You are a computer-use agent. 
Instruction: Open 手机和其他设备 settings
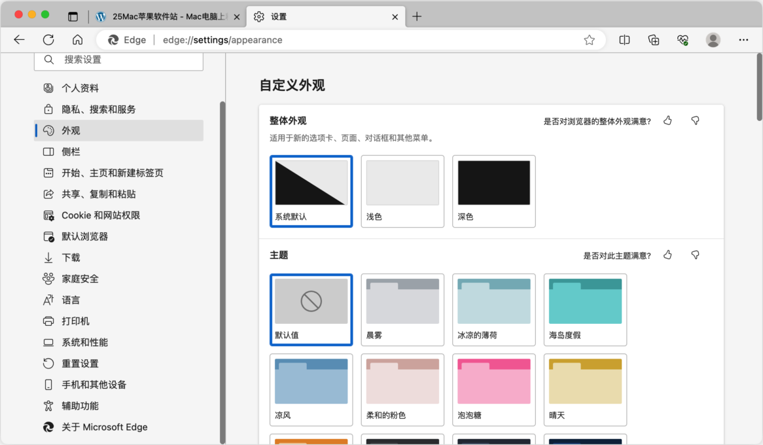[x=118, y=385]
